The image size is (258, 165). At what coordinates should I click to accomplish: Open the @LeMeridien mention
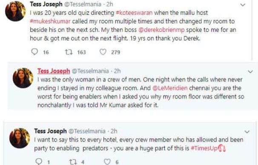170,88
